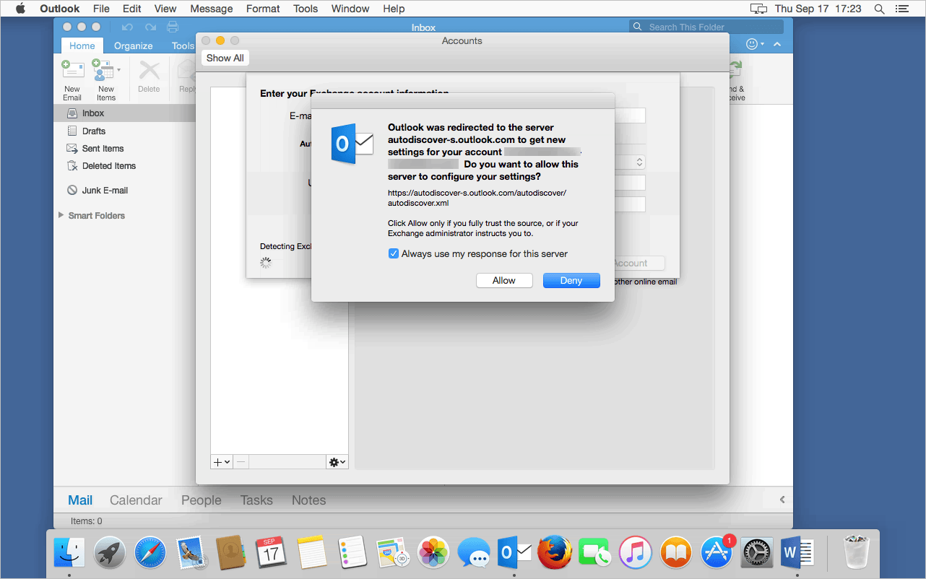926x579 pixels.
Task: Click the Search This Folder field
Action: [706, 27]
